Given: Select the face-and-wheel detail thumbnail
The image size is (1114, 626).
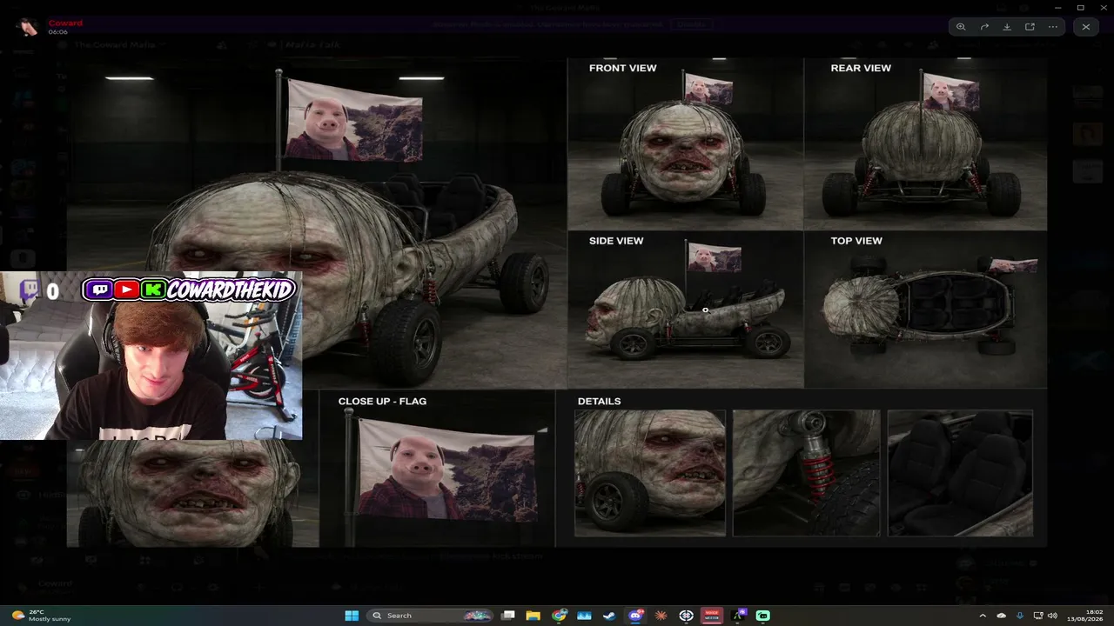Looking at the screenshot, I should [650, 473].
